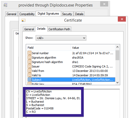This screenshot has width=129, height=118.
Task: Click the C = RO line
Action: coord(31,112)
